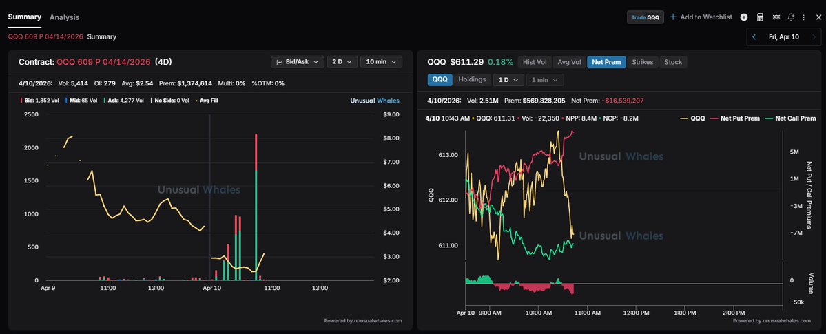Click the (4D) days-to-expiry label

[x=163, y=62]
